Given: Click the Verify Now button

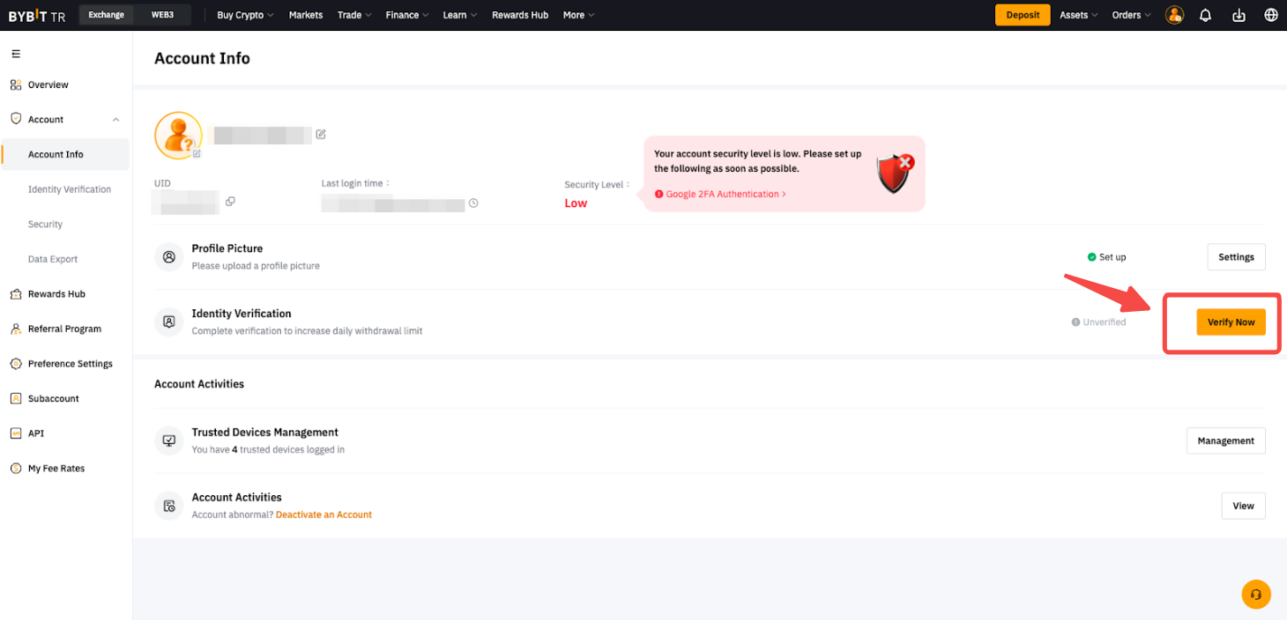Looking at the screenshot, I should click(x=1231, y=322).
